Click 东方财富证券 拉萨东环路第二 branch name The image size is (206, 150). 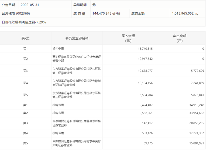tap(77, 95)
